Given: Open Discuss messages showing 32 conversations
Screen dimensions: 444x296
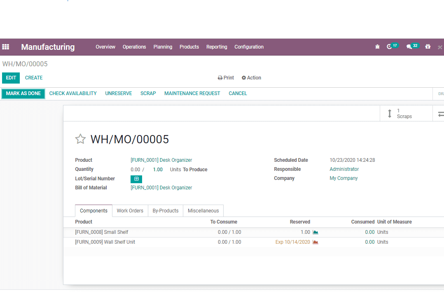Looking at the screenshot, I should [410, 47].
